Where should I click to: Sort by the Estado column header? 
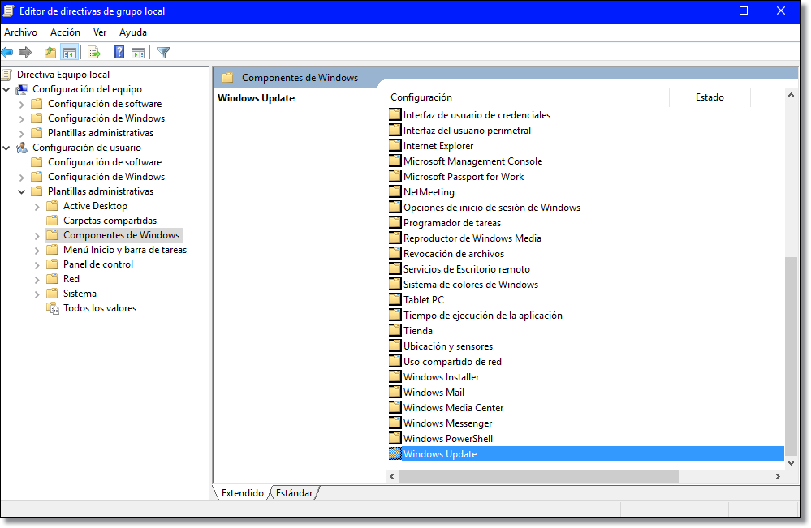click(710, 97)
